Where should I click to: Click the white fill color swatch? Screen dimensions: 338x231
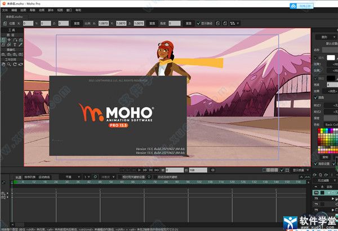[x=331, y=58]
